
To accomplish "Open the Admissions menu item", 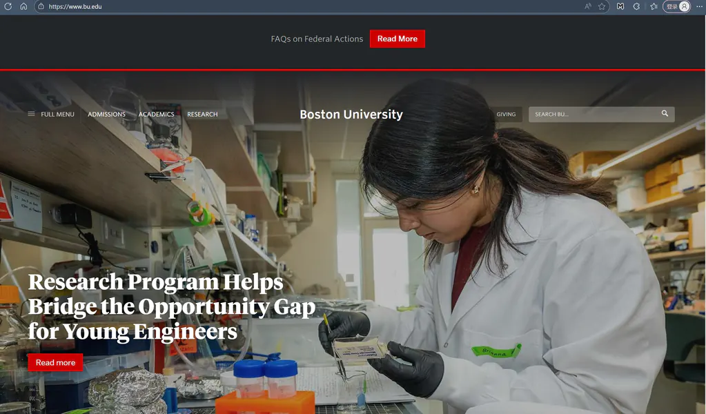I will tap(107, 115).
